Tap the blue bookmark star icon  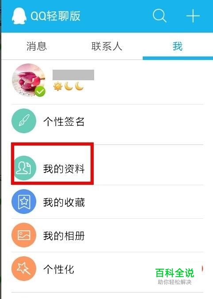[24, 202]
